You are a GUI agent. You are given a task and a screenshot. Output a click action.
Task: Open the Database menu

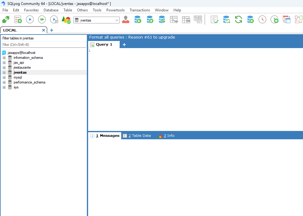(x=51, y=10)
